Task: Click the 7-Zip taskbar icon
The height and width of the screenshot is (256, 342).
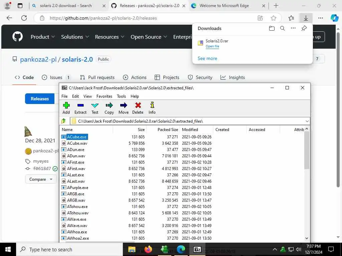Action: [x=197, y=249]
